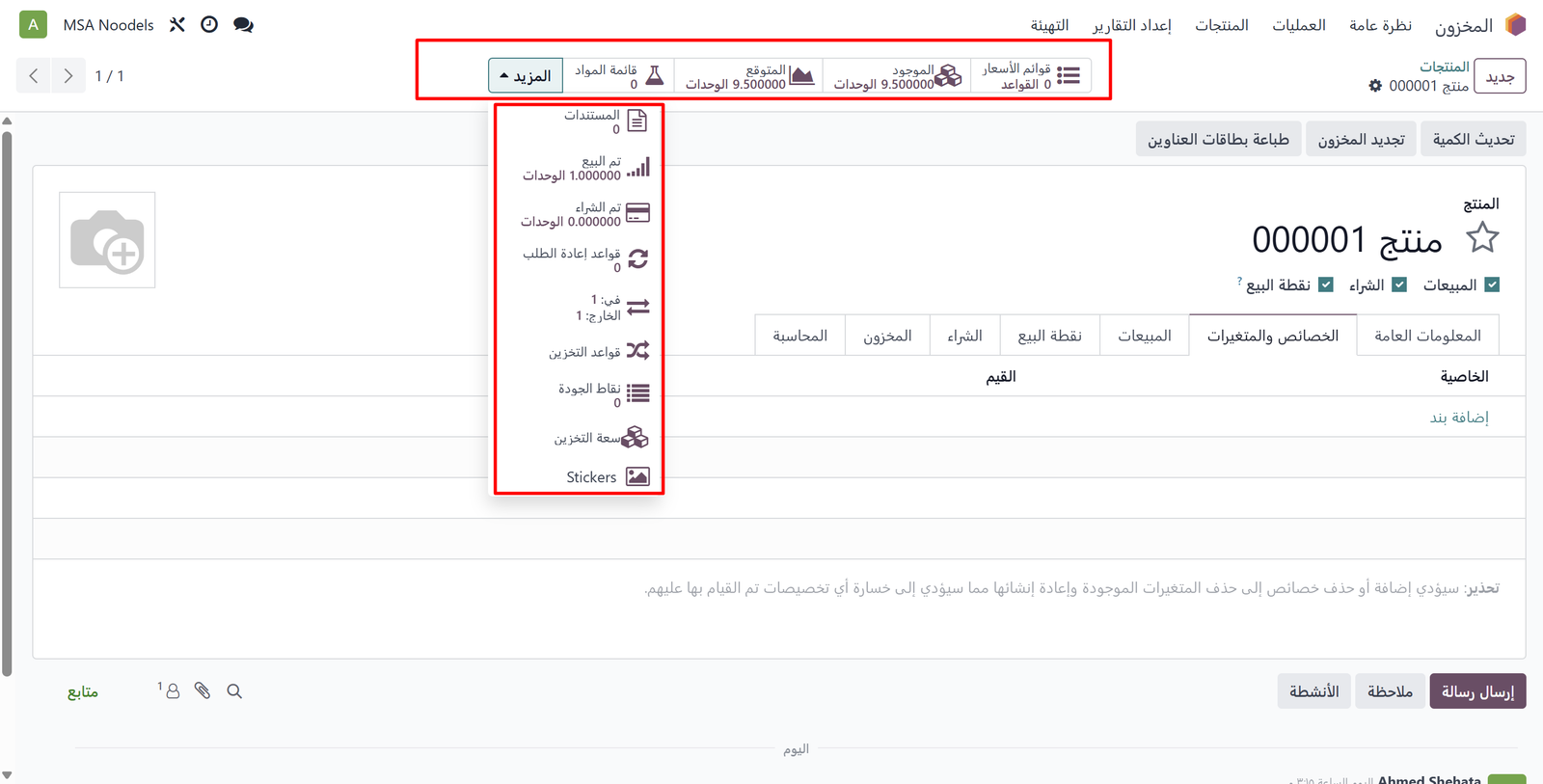Open المستندات documents entry
This screenshot has width=1543, height=784.
pos(606,122)
